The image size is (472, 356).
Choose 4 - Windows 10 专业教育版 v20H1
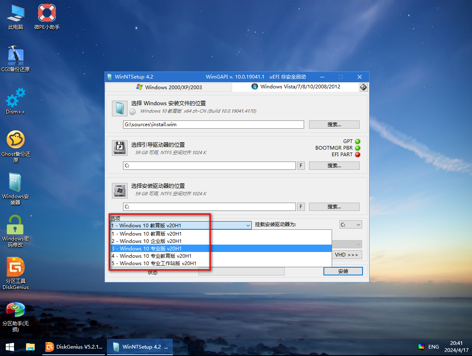point(221,256)
